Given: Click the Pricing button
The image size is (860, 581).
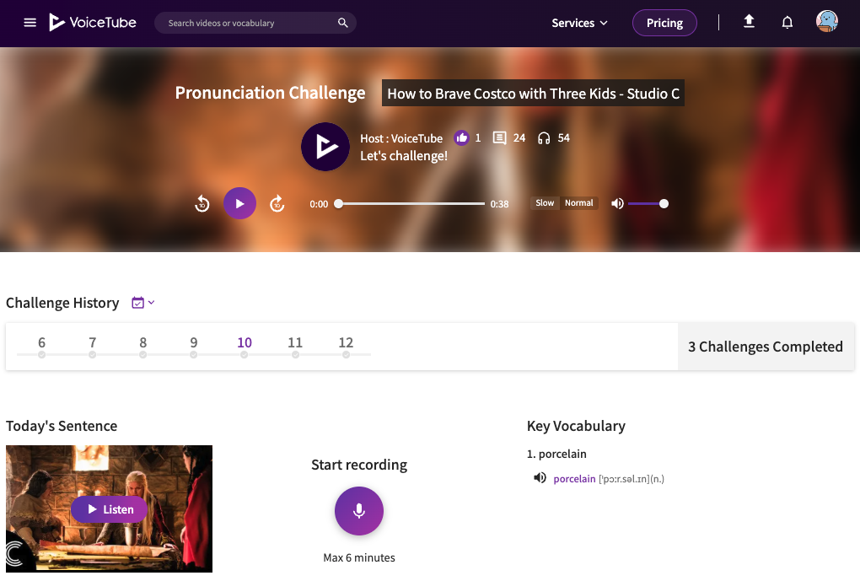Looking at the screenshot, I should pyautogui.click(x=664, y=23).
